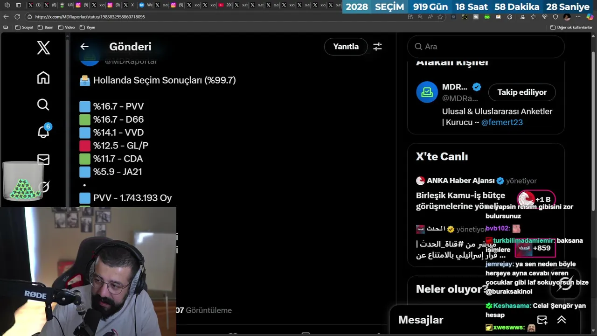This screenshot has height=336, width=597.
Task: Open the Neler oluyor? section heading
Action: tap(451, 289)
